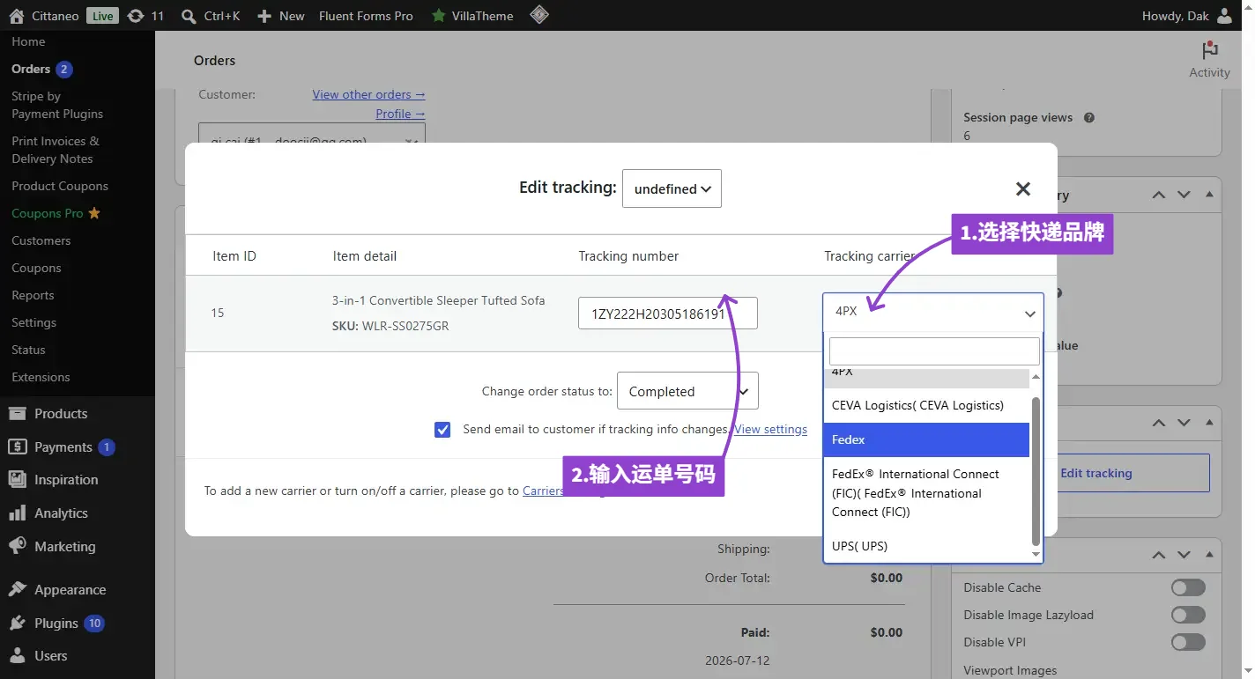Choose UPS( UPS) from the carrier list
1255x679 pixels.
click(926, 546)
